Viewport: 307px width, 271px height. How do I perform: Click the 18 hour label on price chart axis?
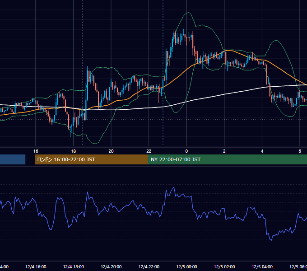[x=73, y=151]
